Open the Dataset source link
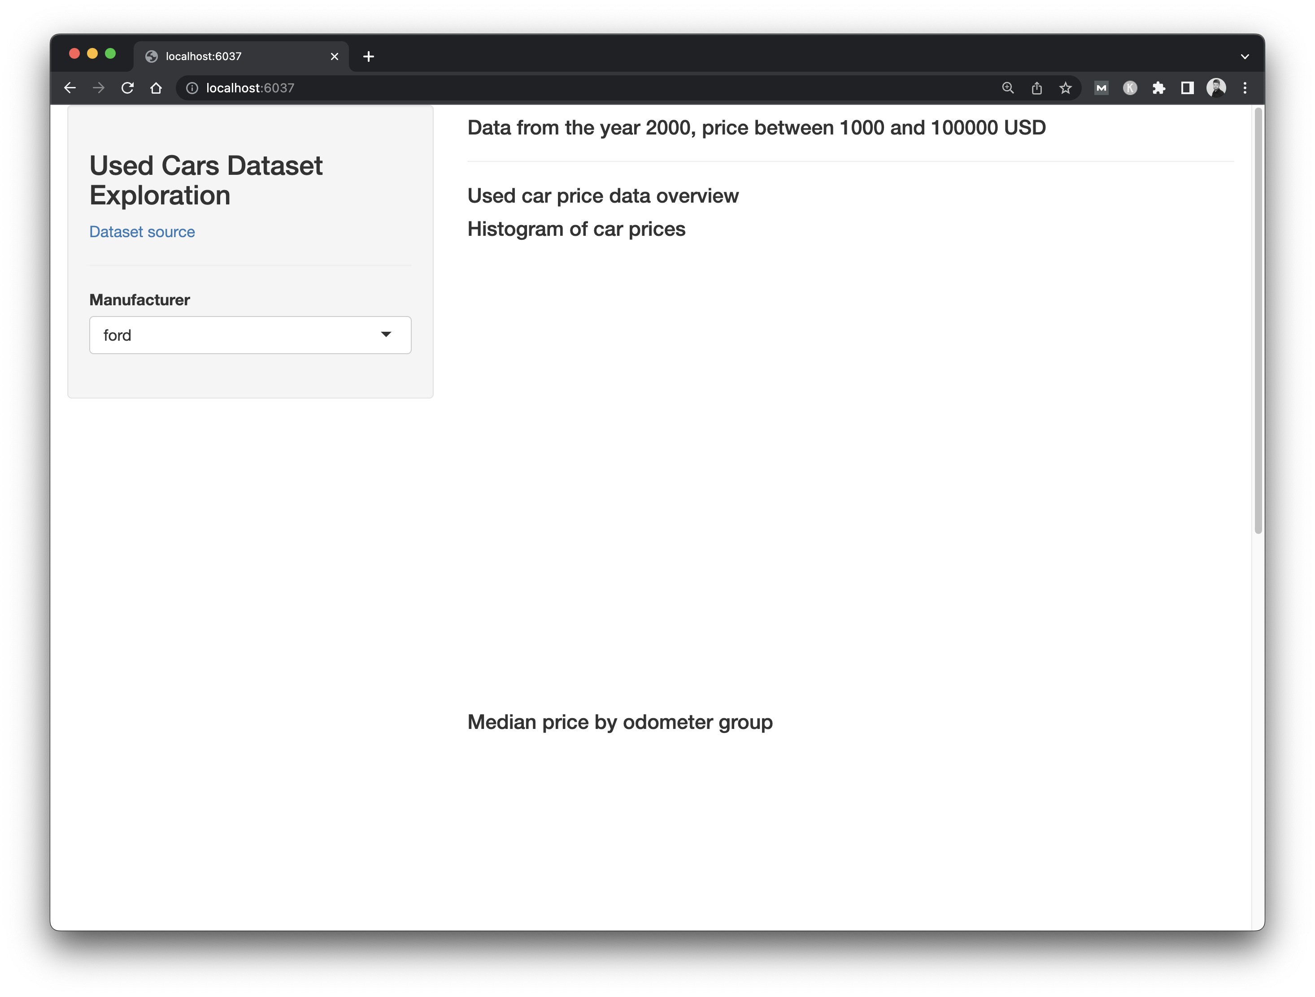1315x997 pixels. click(x=142, y=232)
